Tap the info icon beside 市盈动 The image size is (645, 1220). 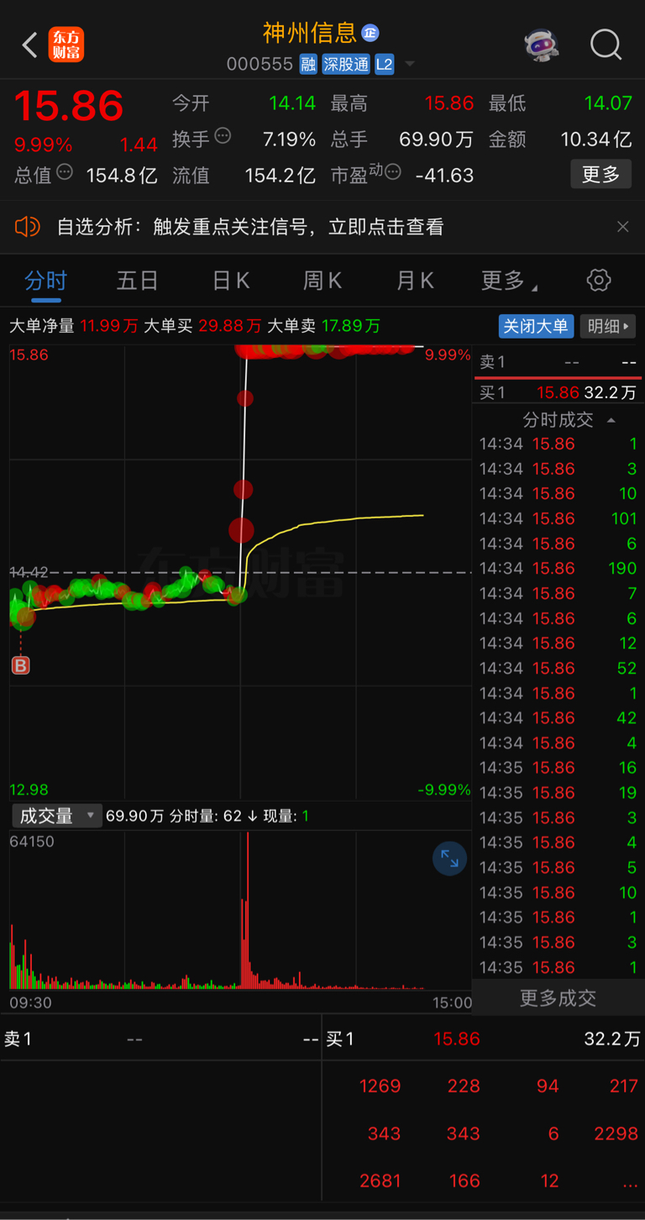point(393,172)
